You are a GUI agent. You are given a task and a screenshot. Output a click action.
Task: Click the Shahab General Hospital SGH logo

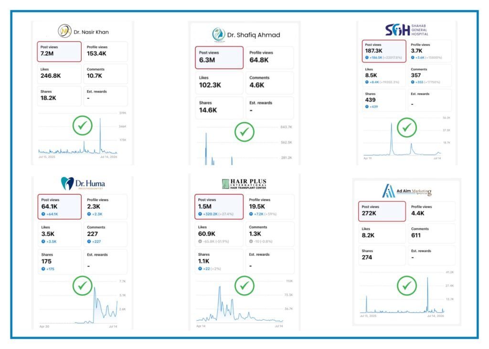pyautogui.click(x=406, y=30)
